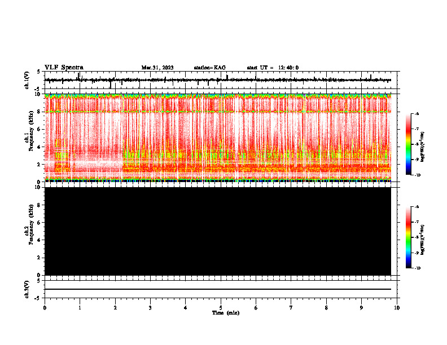Click the '-10' label on upper colorbar
This screenshot has width=447, height=345.
417,175
